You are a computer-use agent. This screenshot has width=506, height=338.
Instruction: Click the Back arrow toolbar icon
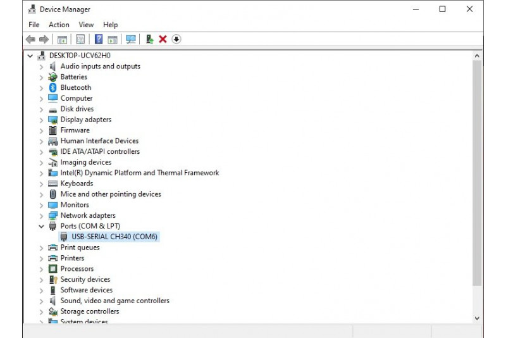pyautogui.click(x=30, y=39)
